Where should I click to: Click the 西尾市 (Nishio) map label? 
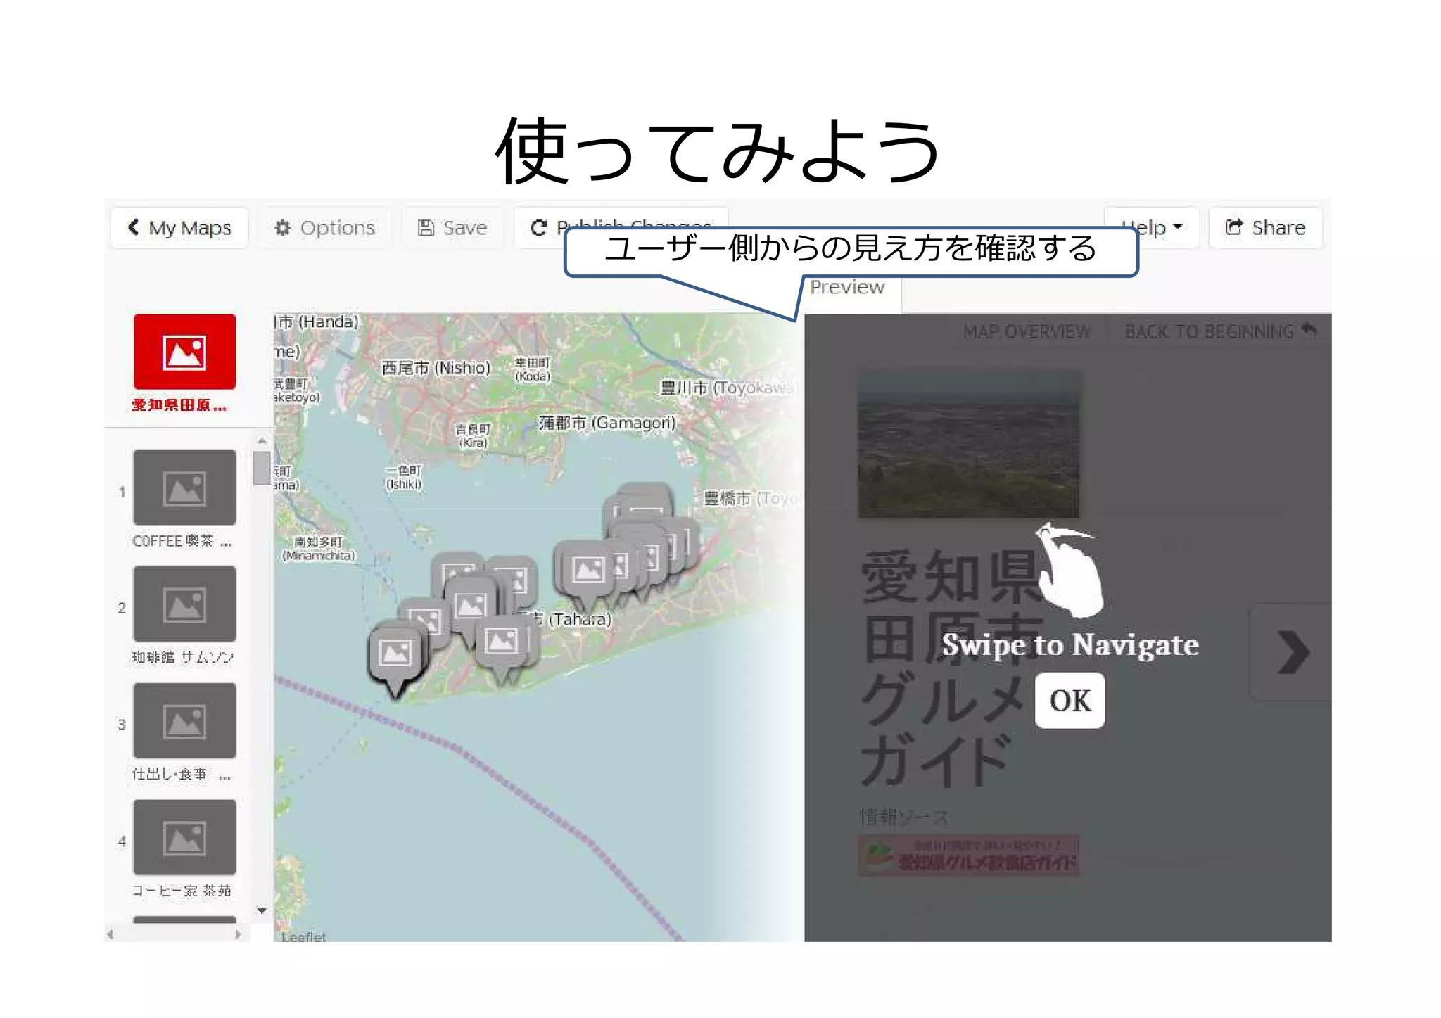click(436, 368)
